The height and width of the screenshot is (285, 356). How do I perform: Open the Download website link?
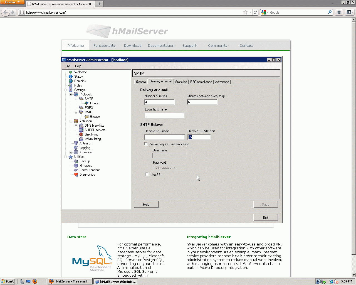click(x=133, y=46)
